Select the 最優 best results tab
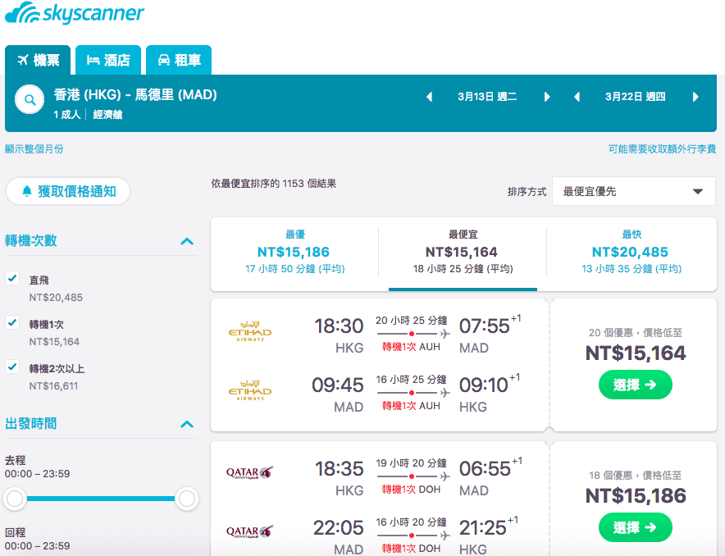 (x=295, y=253)
